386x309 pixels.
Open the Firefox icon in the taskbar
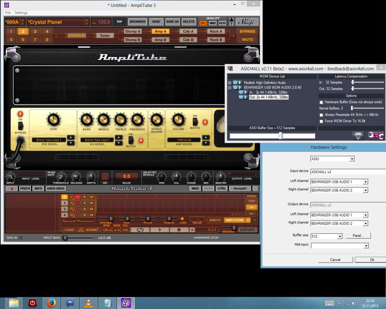[x=51, y=303]
